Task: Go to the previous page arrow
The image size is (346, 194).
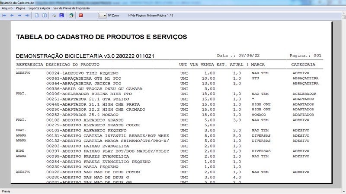Action: click(12, 16)
